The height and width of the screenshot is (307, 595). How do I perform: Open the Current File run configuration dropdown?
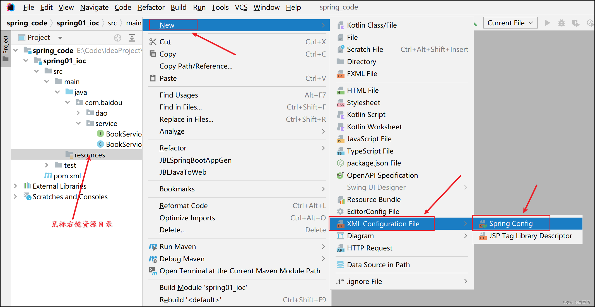[510, 23]
